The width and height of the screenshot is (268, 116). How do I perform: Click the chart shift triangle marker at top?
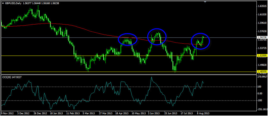coord(205,2)
